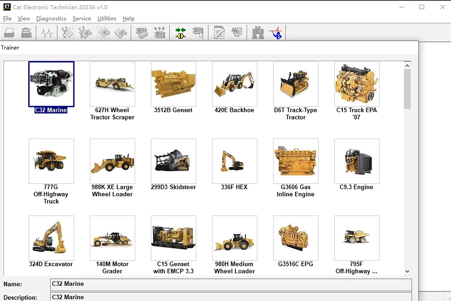The width and height of the screenshot is (451, 301).
Task: Open the File menu
Action: (x=7, y=18)
